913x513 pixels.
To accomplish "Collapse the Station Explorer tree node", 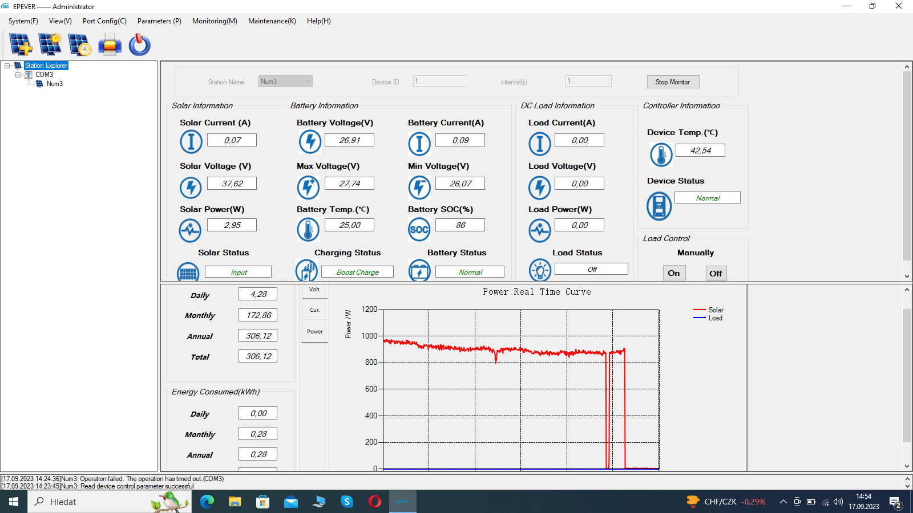I will click(x=7, y=66).
